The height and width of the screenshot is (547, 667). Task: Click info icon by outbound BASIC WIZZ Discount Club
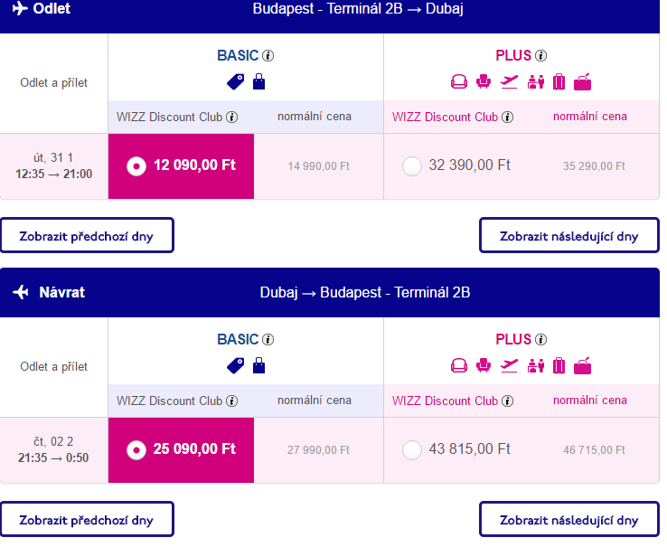232,117
